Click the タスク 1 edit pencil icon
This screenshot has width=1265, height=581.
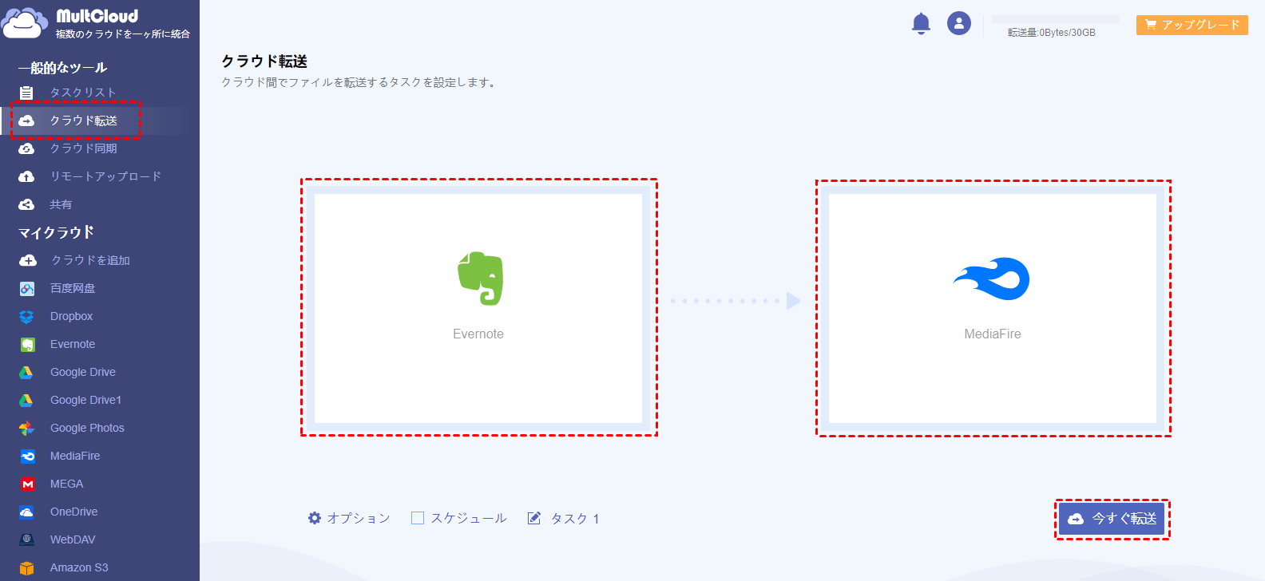click(x=534, y=519)
